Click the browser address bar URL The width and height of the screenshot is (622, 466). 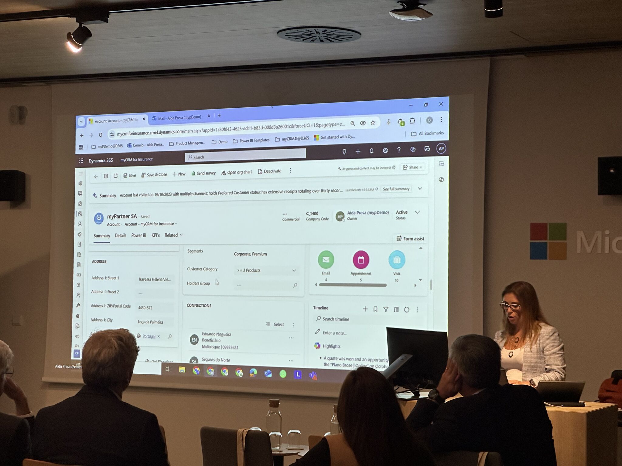click(231, 128)
